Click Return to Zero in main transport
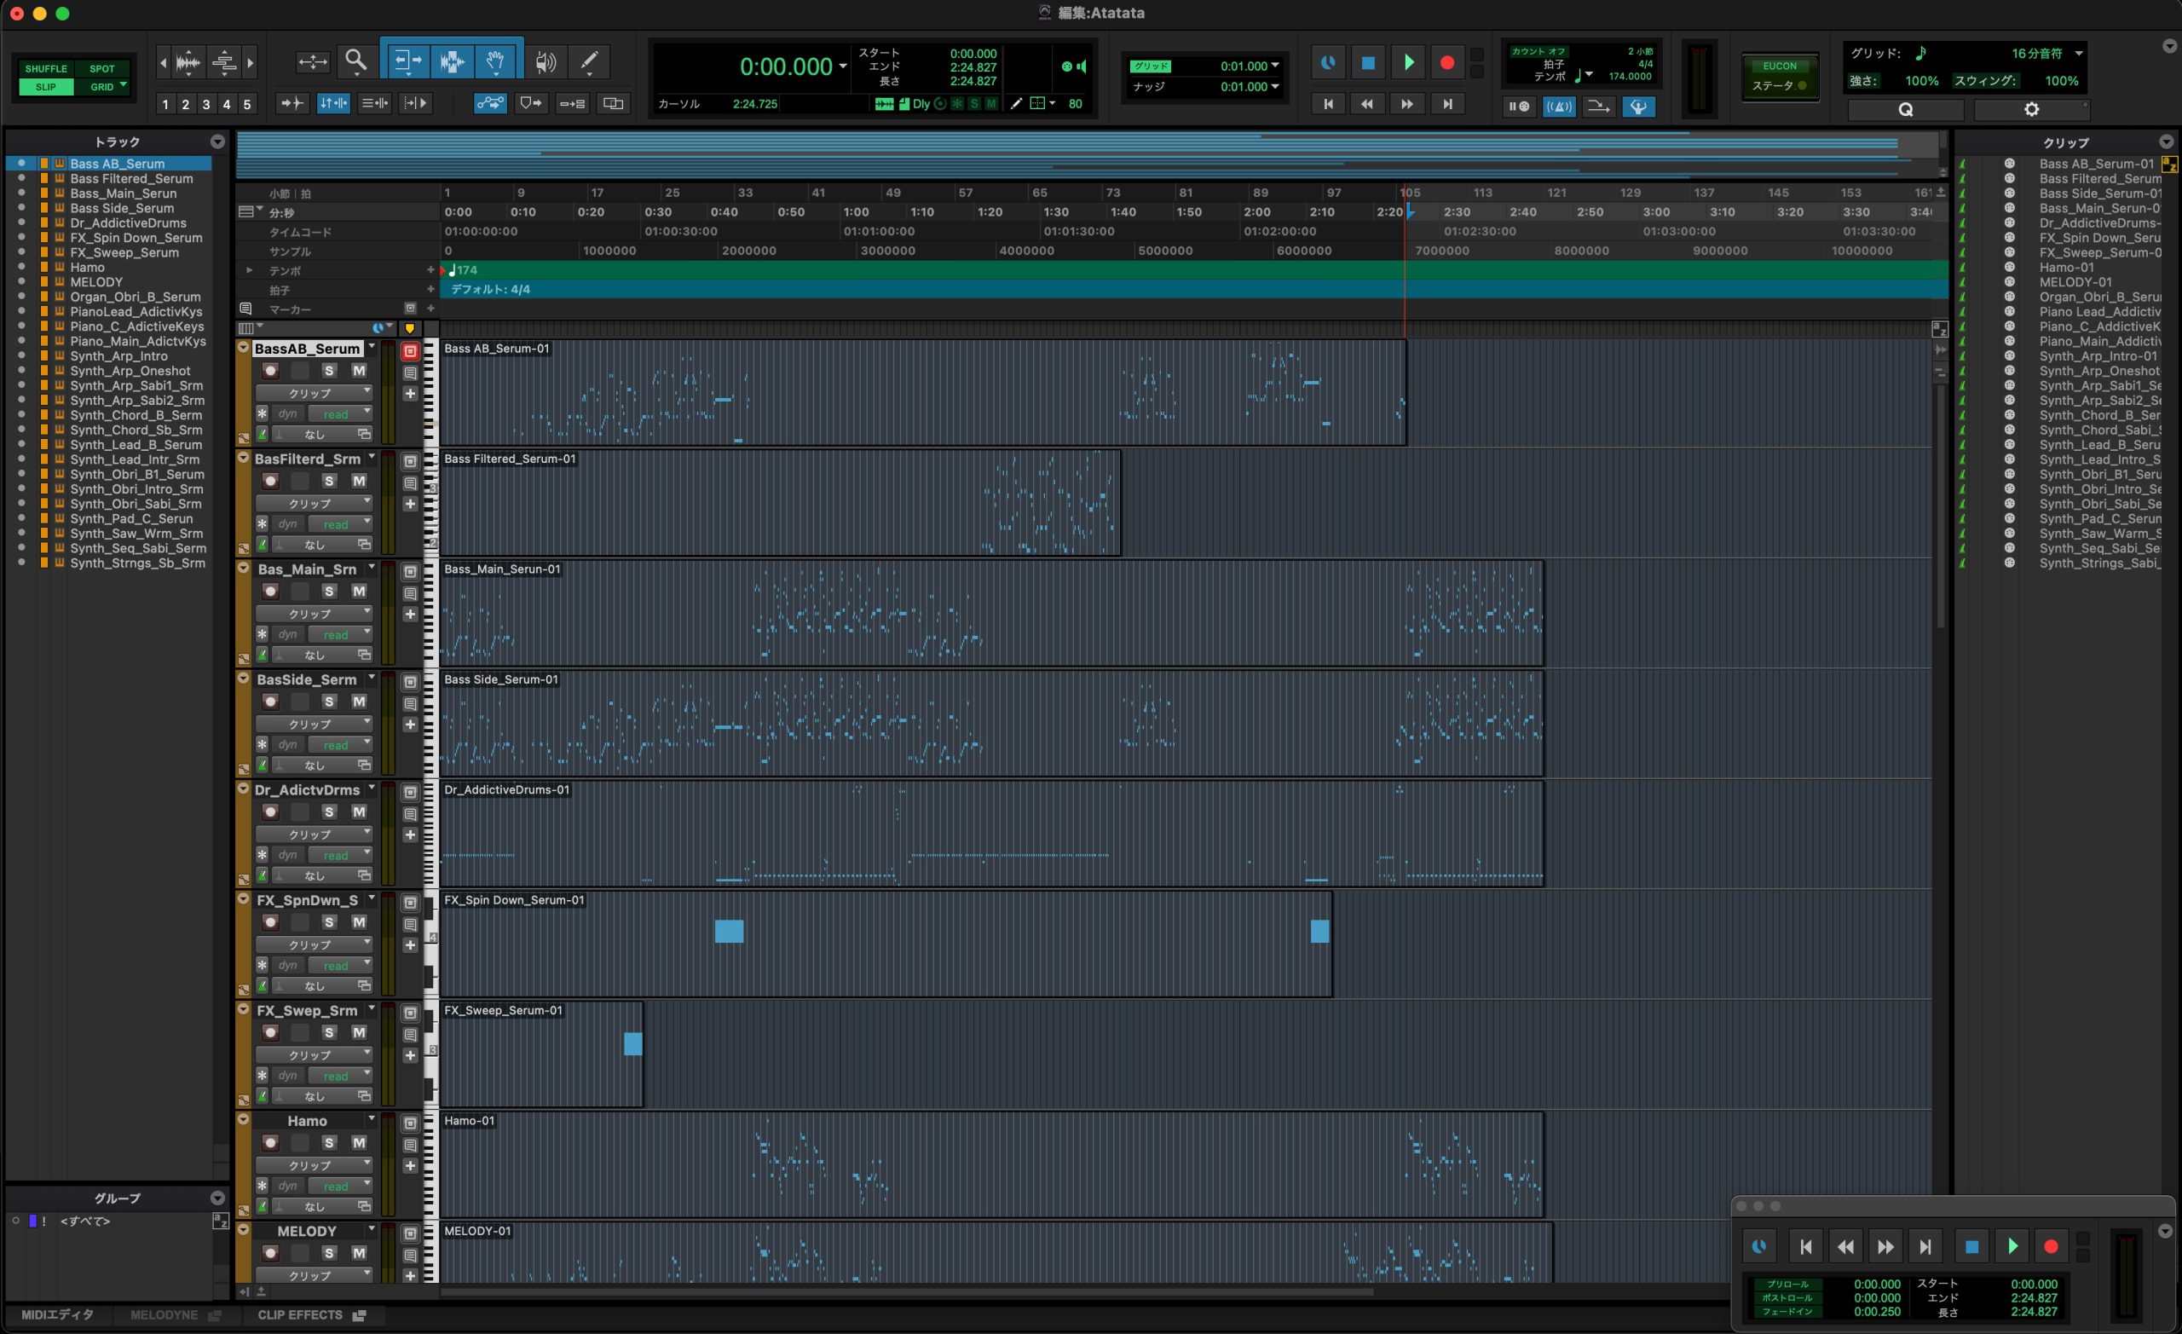The height and width of the screenshot is (1334, 2182). (x=1328, y=104)
